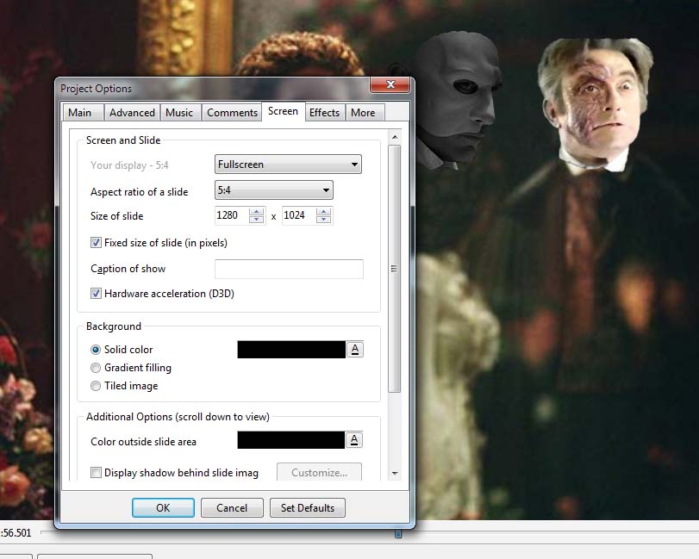Uncheck Fixed size of slide checkbox
This screenshot has width=699, height=559.
tap(96, 243)
